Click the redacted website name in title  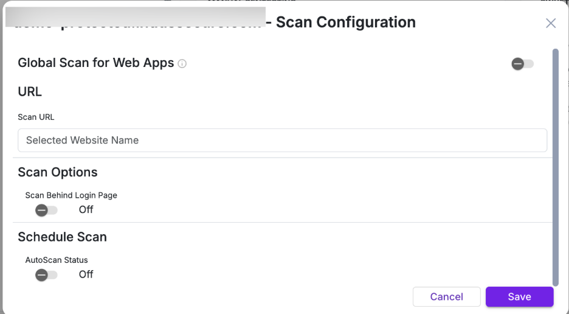coord(136,17)
